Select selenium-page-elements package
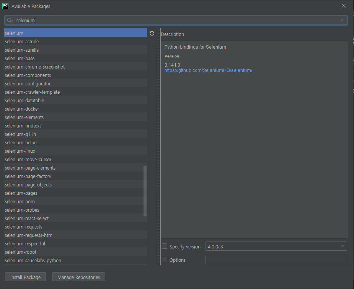The width and height of the screenshot is (354, 289). 75,168
